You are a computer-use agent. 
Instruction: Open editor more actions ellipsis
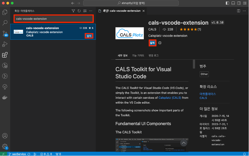click(244, 11)
